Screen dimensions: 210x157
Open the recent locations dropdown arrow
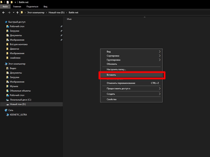[x=14, y=12]
